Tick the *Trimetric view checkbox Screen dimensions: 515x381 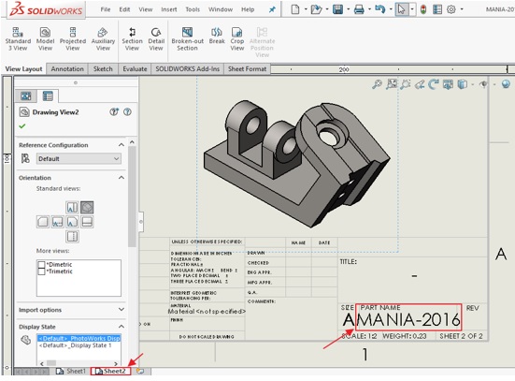[x=41, y=271]
